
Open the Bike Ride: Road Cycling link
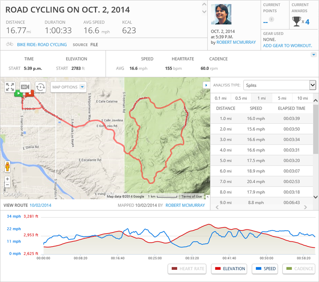pyautogui.click(x=42, y=44)
